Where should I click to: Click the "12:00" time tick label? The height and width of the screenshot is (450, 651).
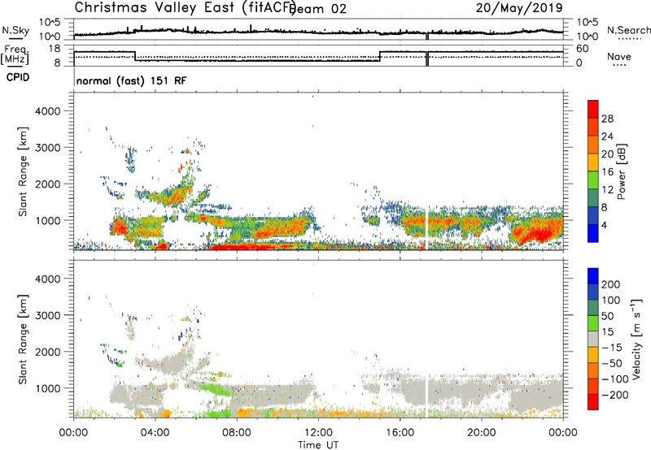[318, 433]
